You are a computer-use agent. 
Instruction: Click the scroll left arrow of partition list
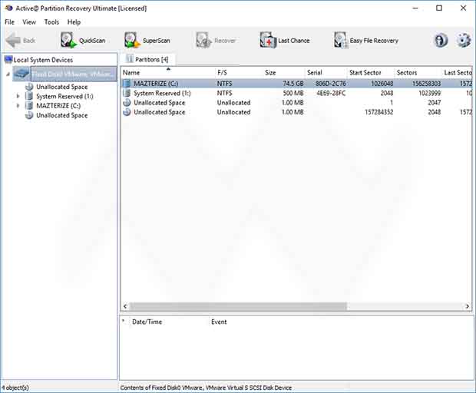pyautogui.click(x=125, y=306)
